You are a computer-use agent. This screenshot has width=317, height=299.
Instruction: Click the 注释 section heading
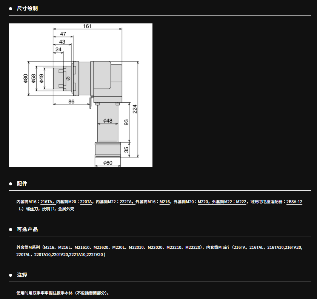tap(22, 275)
